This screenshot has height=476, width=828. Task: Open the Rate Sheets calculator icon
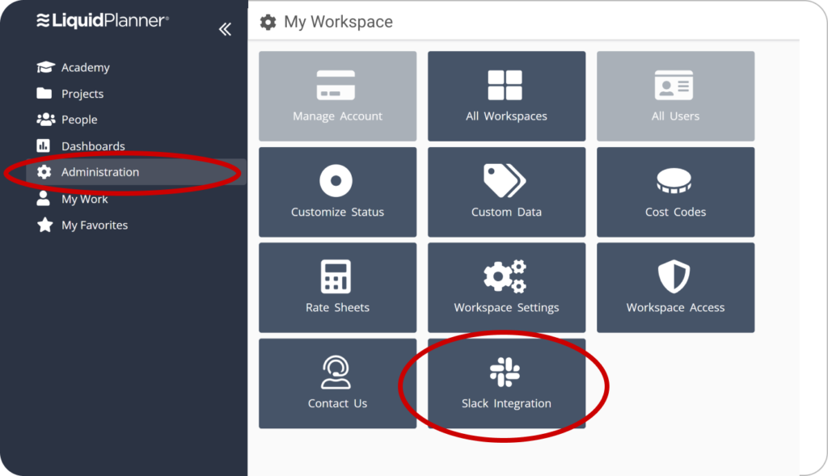336,276
